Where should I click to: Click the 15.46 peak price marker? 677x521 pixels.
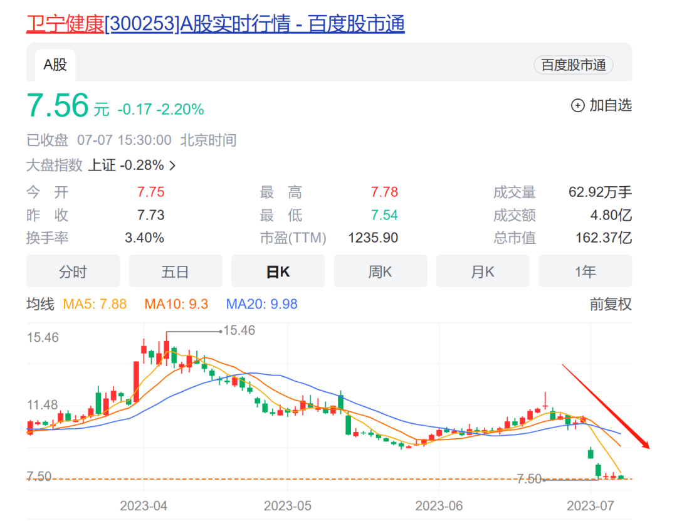239,330
